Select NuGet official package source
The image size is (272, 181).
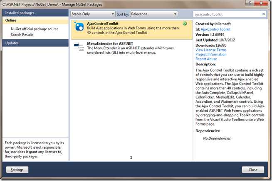pyautogui.click(x=35, y=29)
